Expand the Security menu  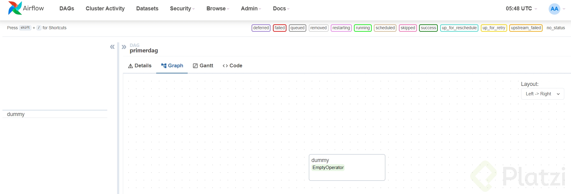[182, 9]
